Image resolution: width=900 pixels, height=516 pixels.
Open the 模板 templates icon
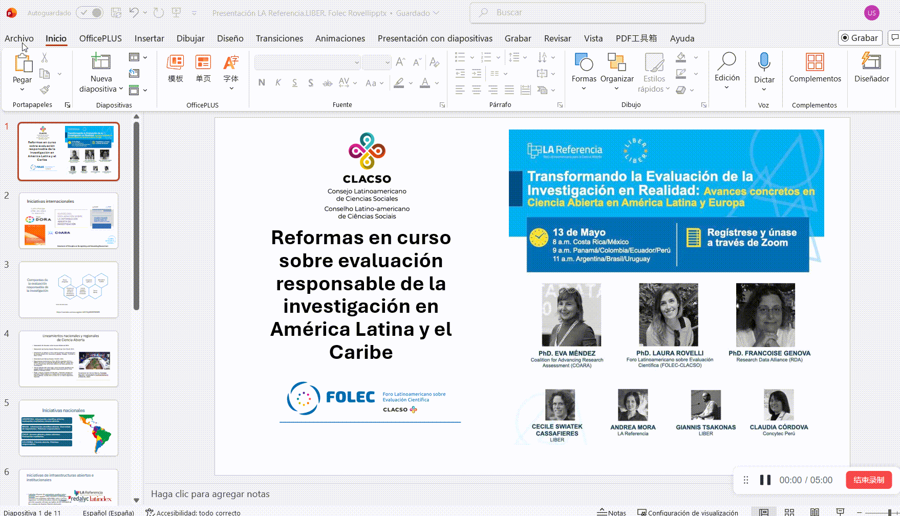tap(176, 62)
